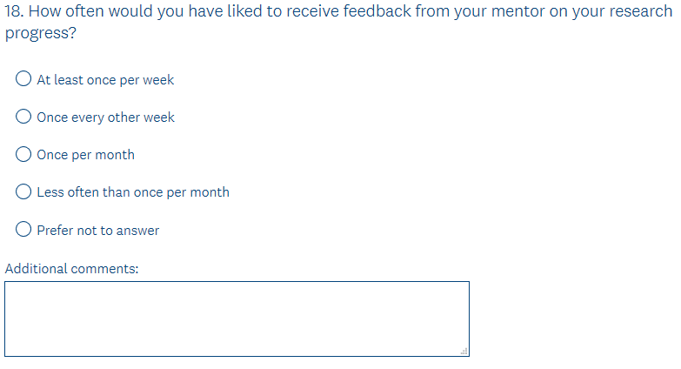
Task: Choose the "Once every other week" radio button
Action: [24, 117]
